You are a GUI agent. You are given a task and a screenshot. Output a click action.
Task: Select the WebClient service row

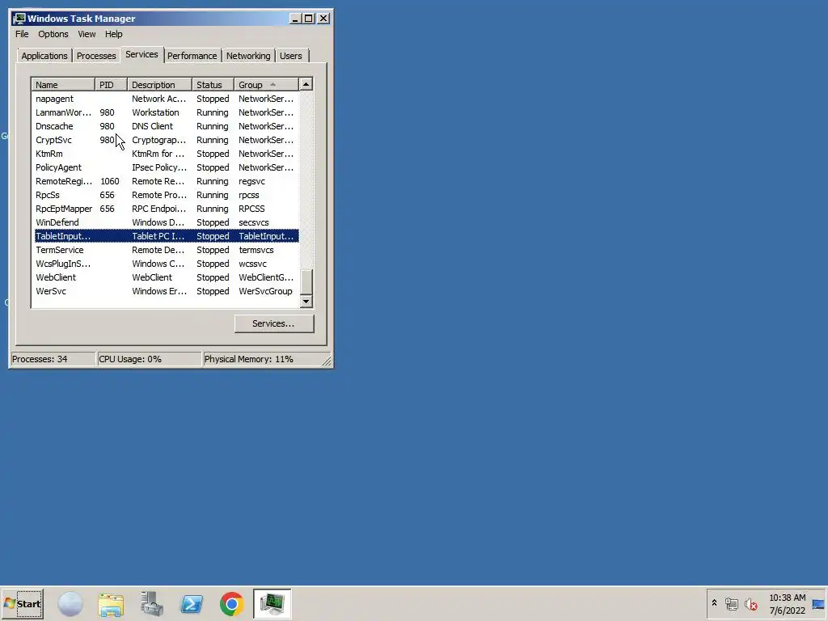[167, 277]
